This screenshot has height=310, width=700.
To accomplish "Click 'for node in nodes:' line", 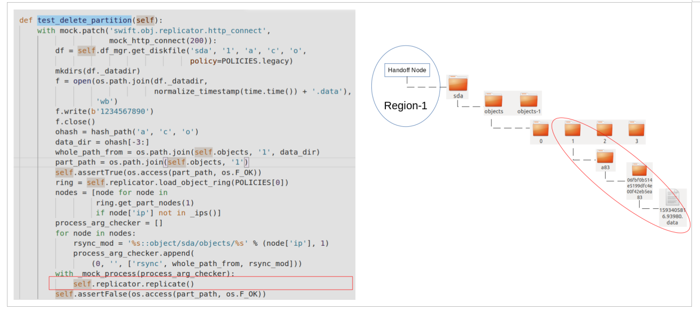I will coord(96,233).
